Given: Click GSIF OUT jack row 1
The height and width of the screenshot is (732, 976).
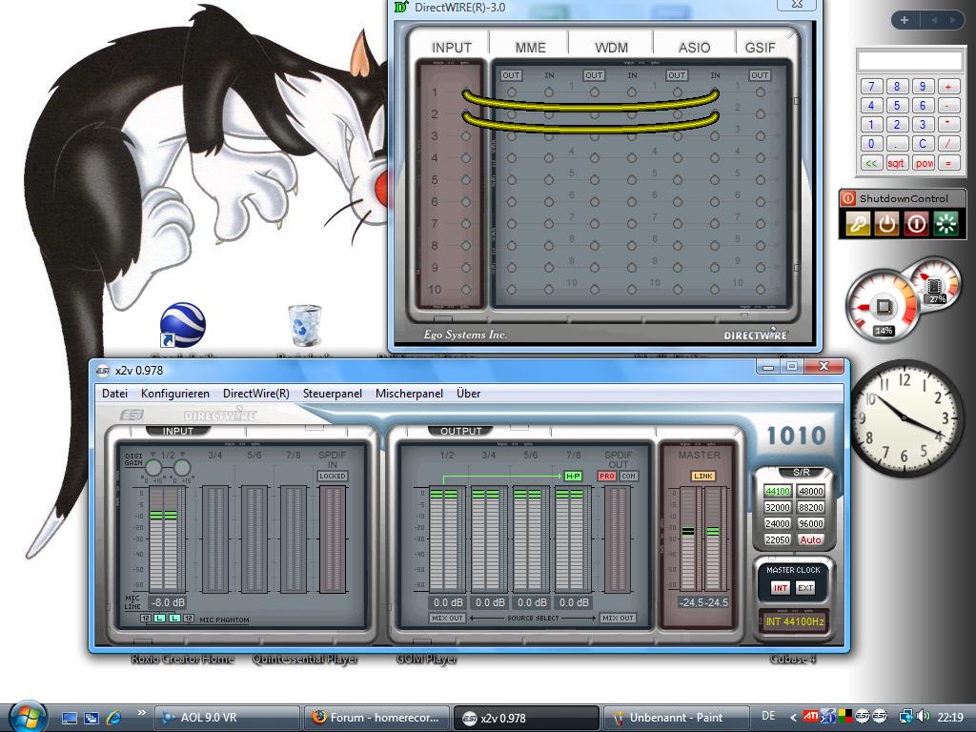Looking at the screenshot, I should click(x=760, y=92).
